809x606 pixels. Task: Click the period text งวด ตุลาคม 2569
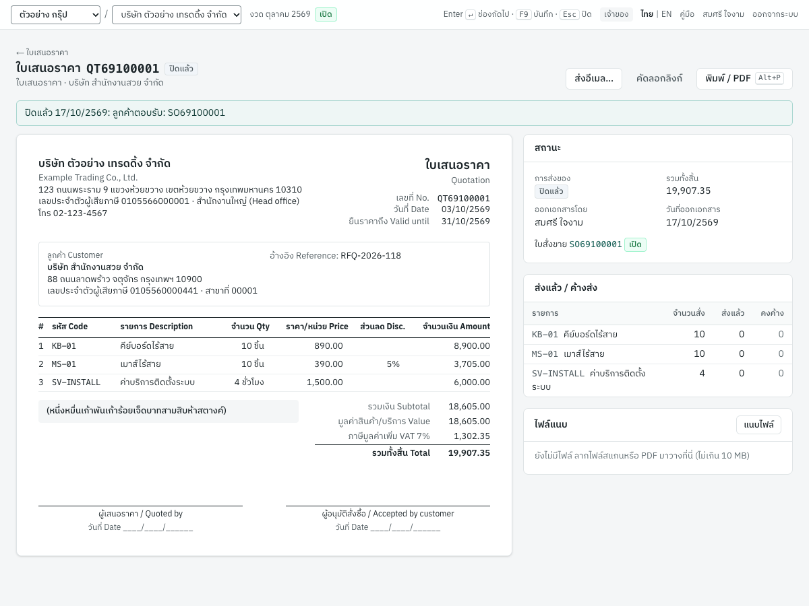coord(280,14)
